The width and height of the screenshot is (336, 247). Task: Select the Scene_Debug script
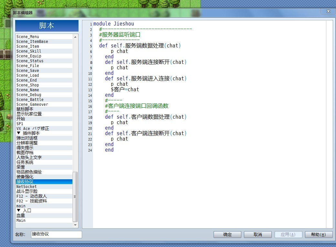[x=44, y=95]
